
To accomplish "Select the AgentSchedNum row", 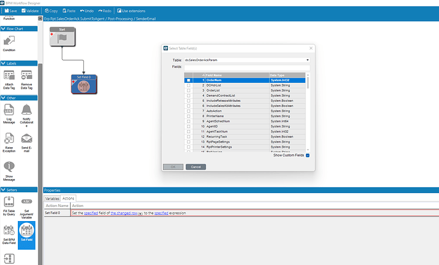I will pos(245,122).
